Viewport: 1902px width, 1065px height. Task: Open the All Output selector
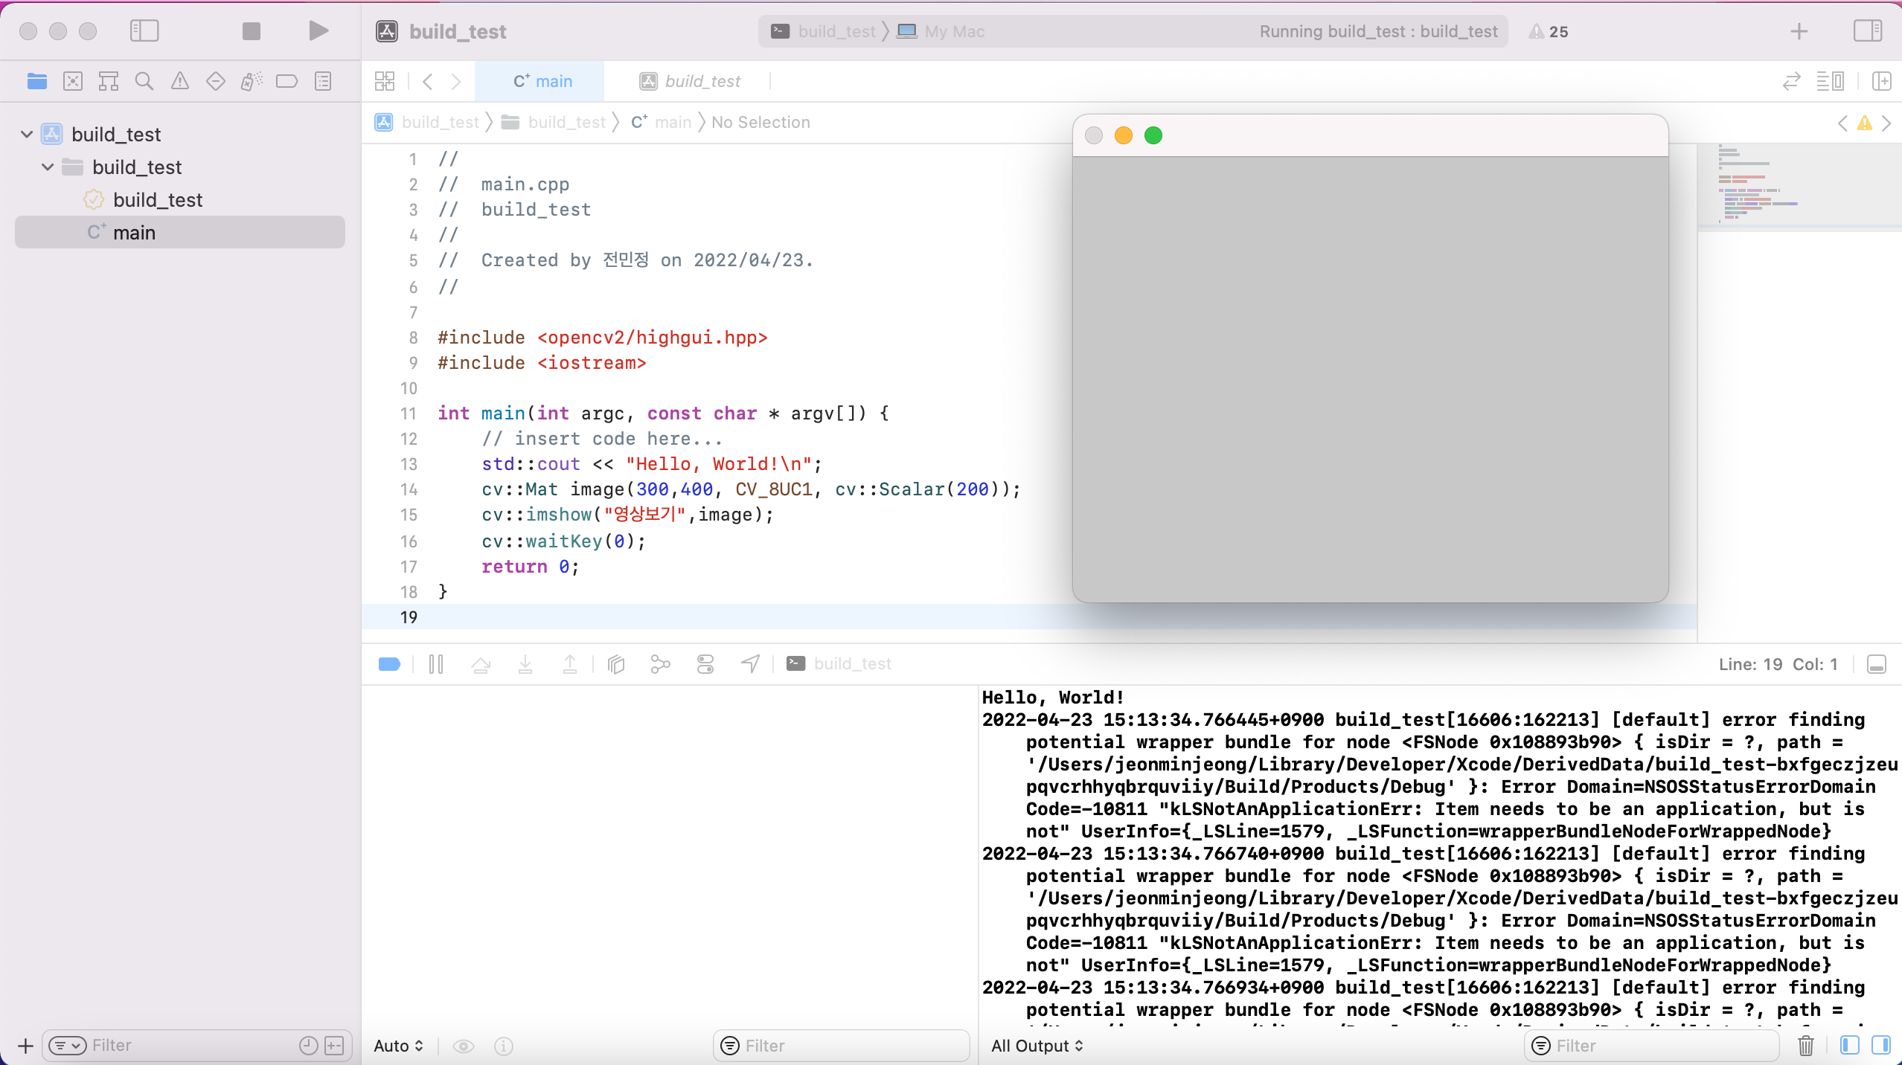click(1037, 1046)
